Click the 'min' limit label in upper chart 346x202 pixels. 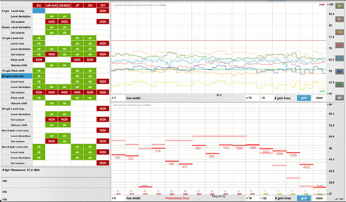(323, 91)
